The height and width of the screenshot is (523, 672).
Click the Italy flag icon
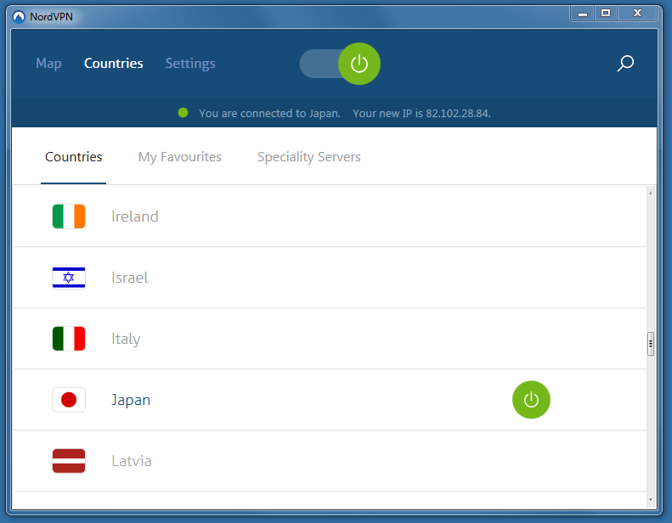point(69,339)
